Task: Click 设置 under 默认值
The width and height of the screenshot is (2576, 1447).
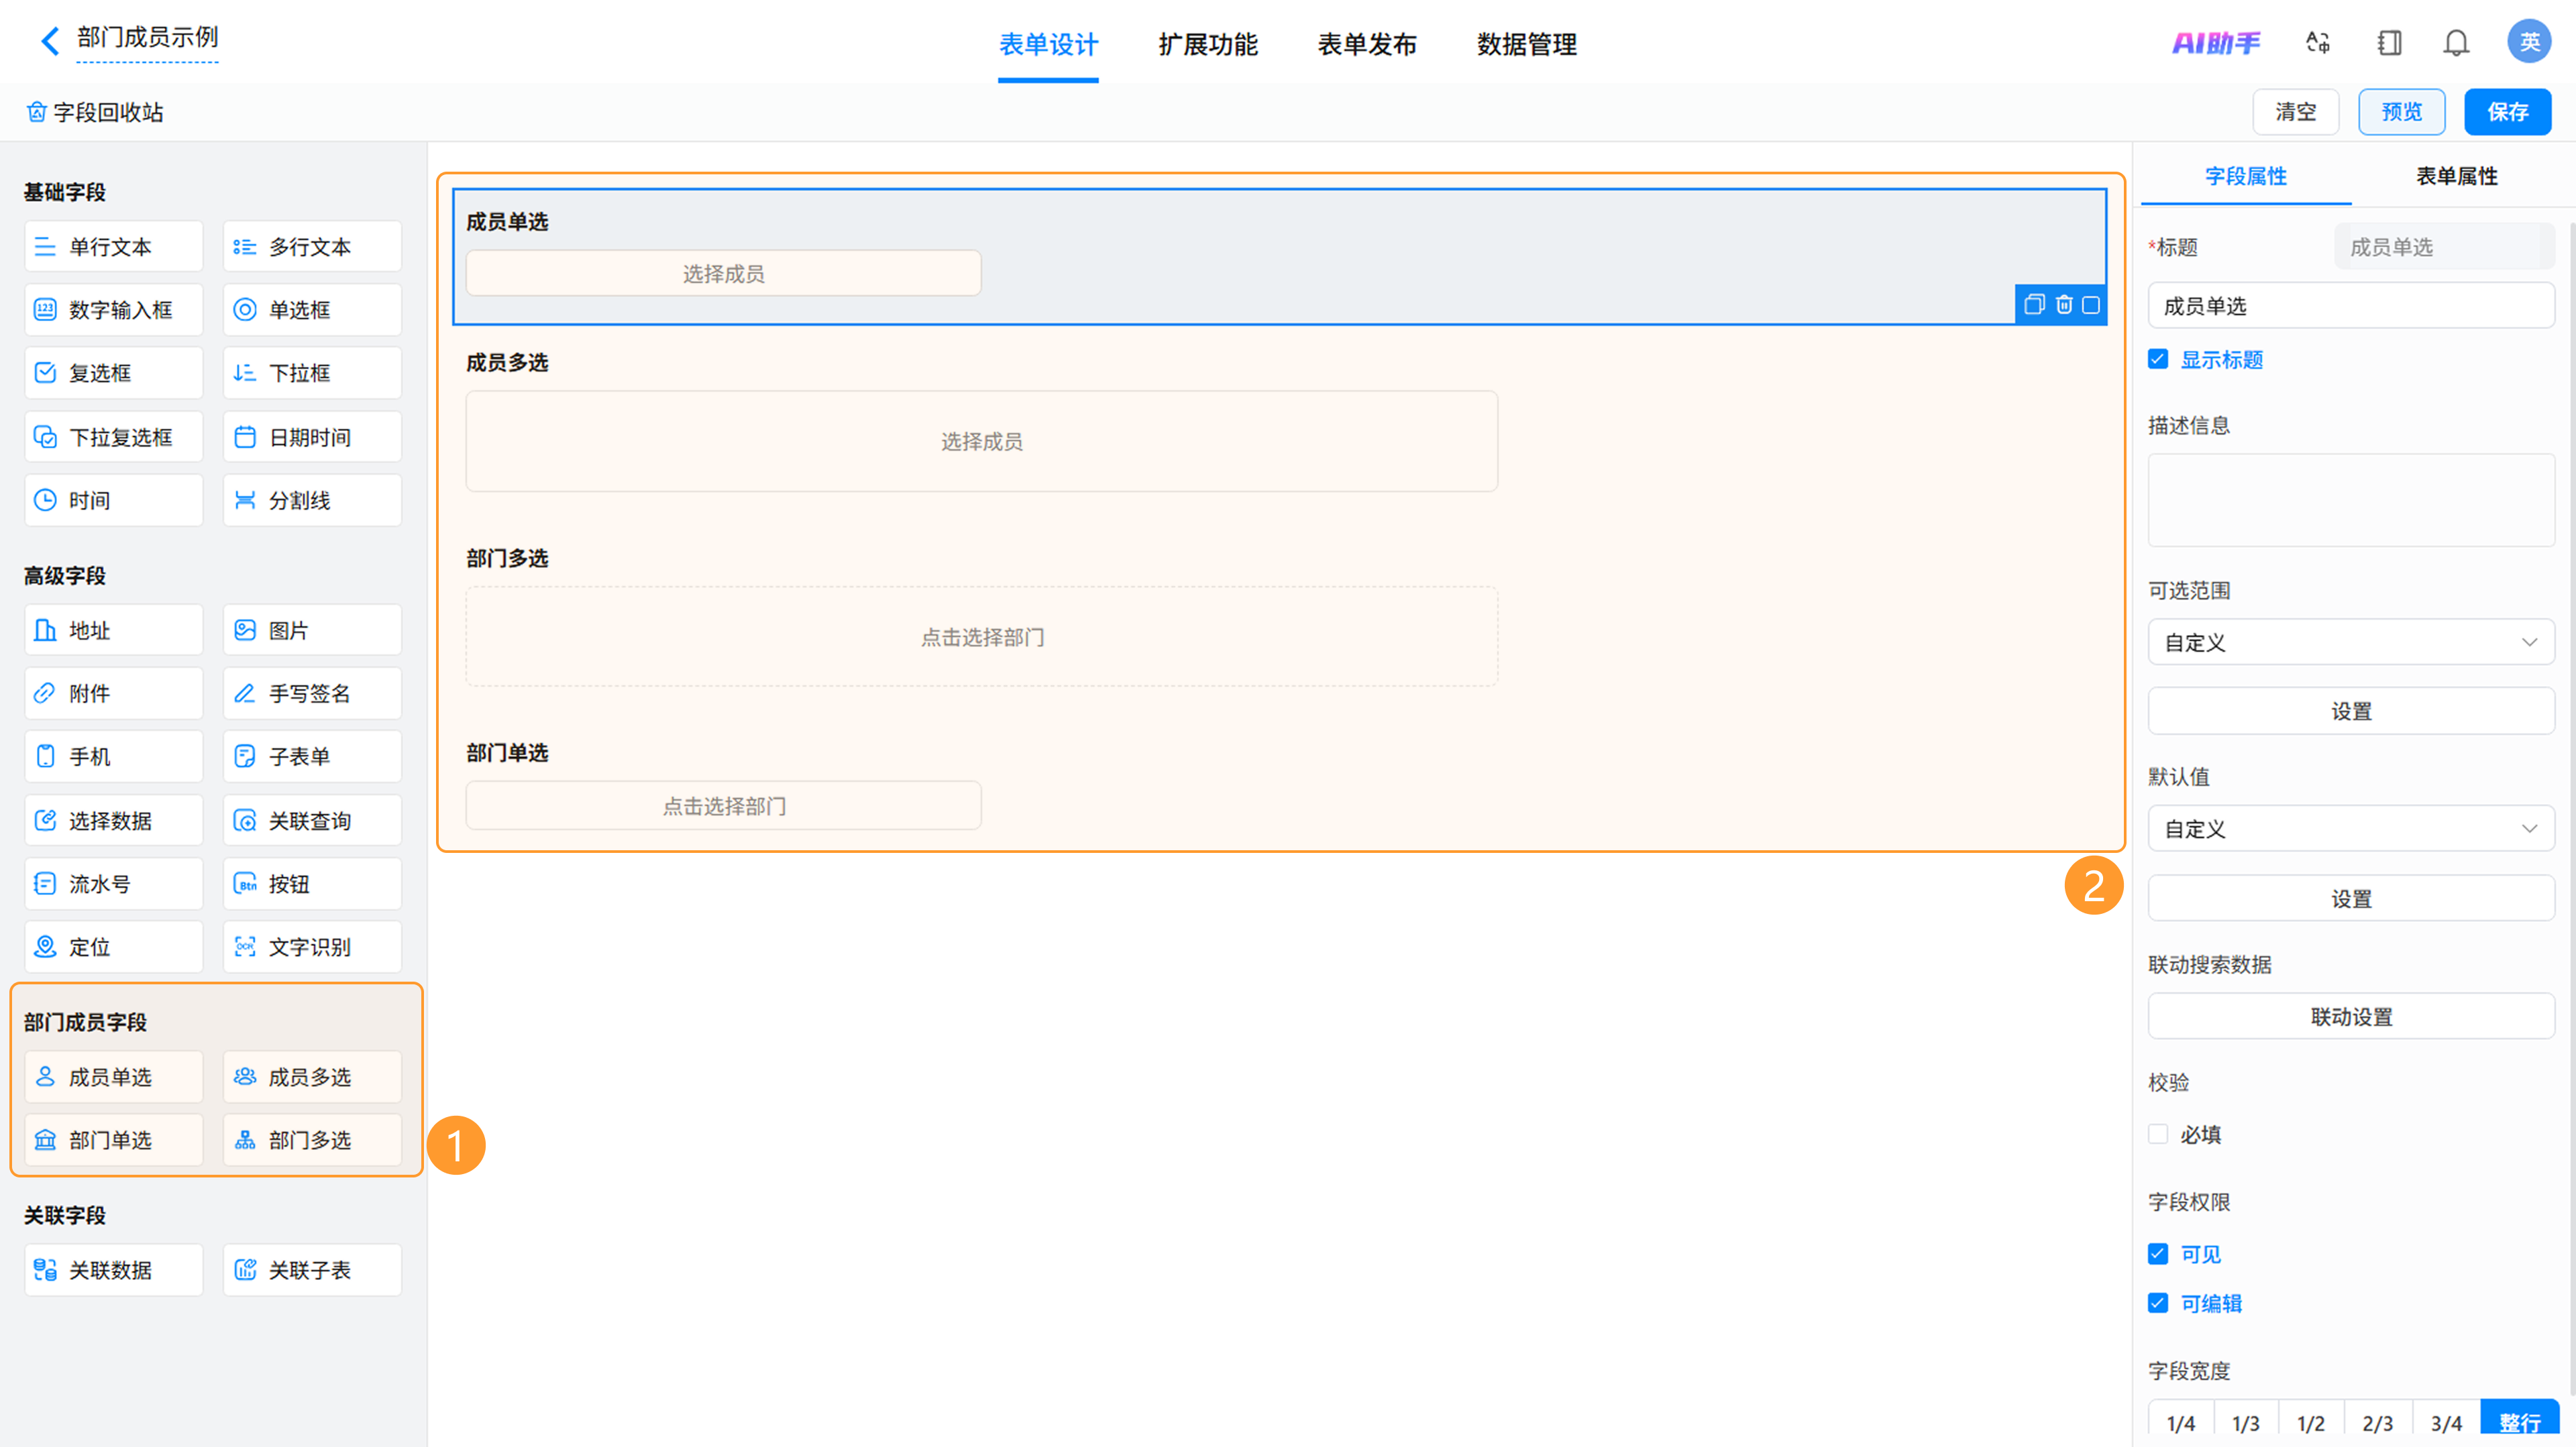Action: point(2351,899)
